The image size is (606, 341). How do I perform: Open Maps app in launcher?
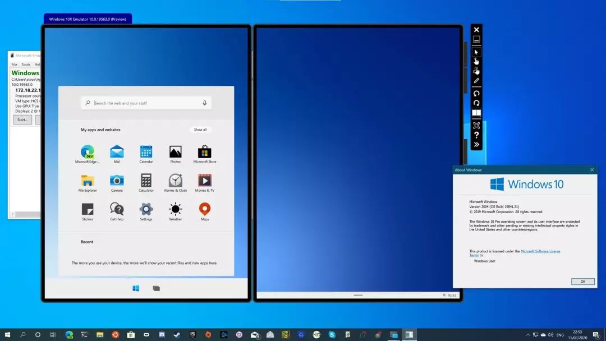[x=204, y=211]
